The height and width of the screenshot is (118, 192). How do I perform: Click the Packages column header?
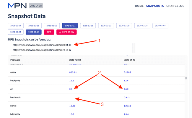(x=15, y=60)
